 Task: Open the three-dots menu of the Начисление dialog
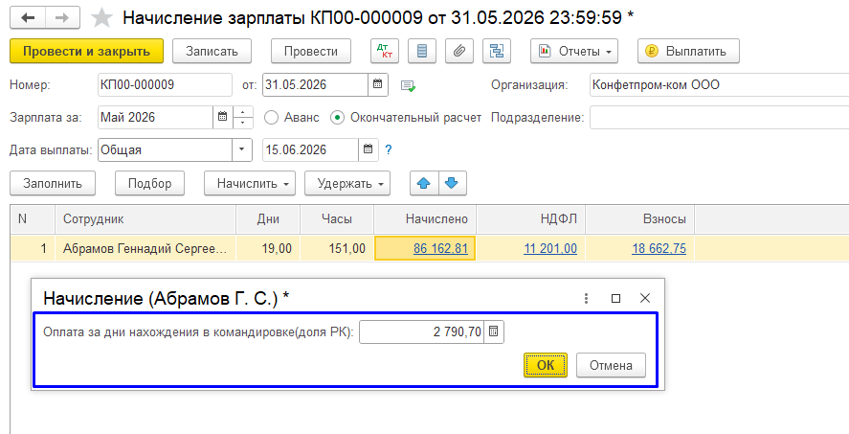coord(586,298)
